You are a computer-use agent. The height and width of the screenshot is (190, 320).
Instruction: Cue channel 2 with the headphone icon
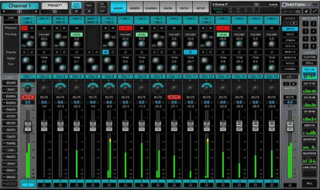coord(44,185)
